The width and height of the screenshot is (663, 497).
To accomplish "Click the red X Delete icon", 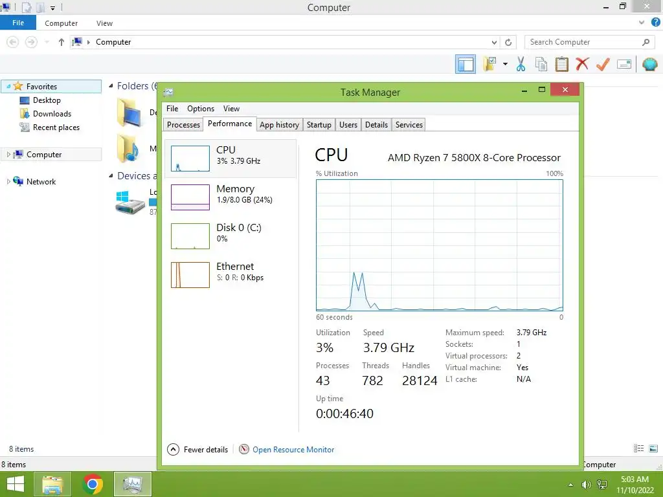I will (x=582, y=64).
